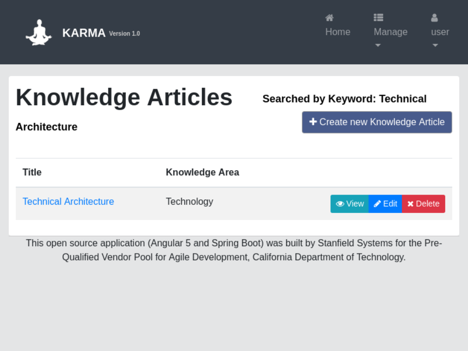Click the plus icon on Create button
468x351 pixels.
click(313, 122)
